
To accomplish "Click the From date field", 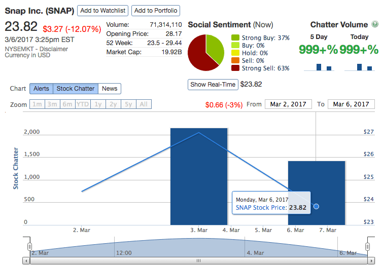I will (x=288, y=104).
